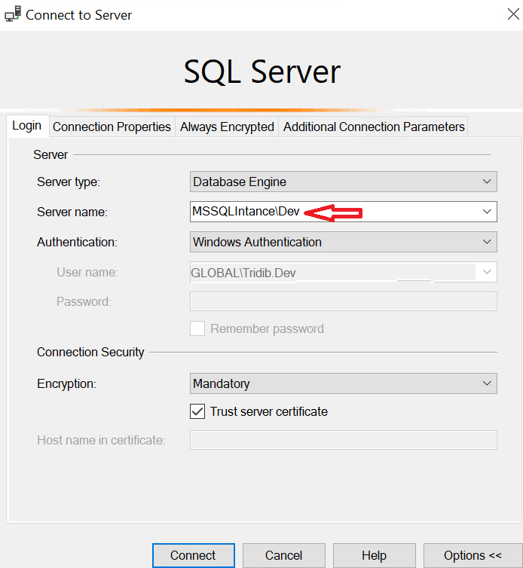Open the Additional Connection Parameters tab

[374, 127]
